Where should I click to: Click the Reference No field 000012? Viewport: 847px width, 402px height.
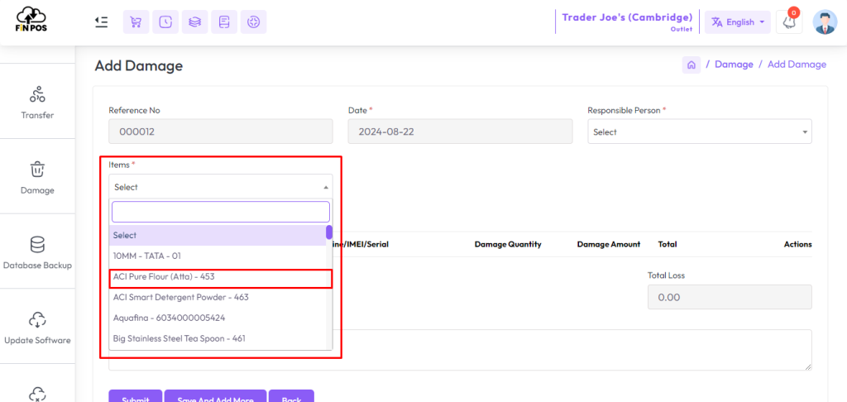221,132
